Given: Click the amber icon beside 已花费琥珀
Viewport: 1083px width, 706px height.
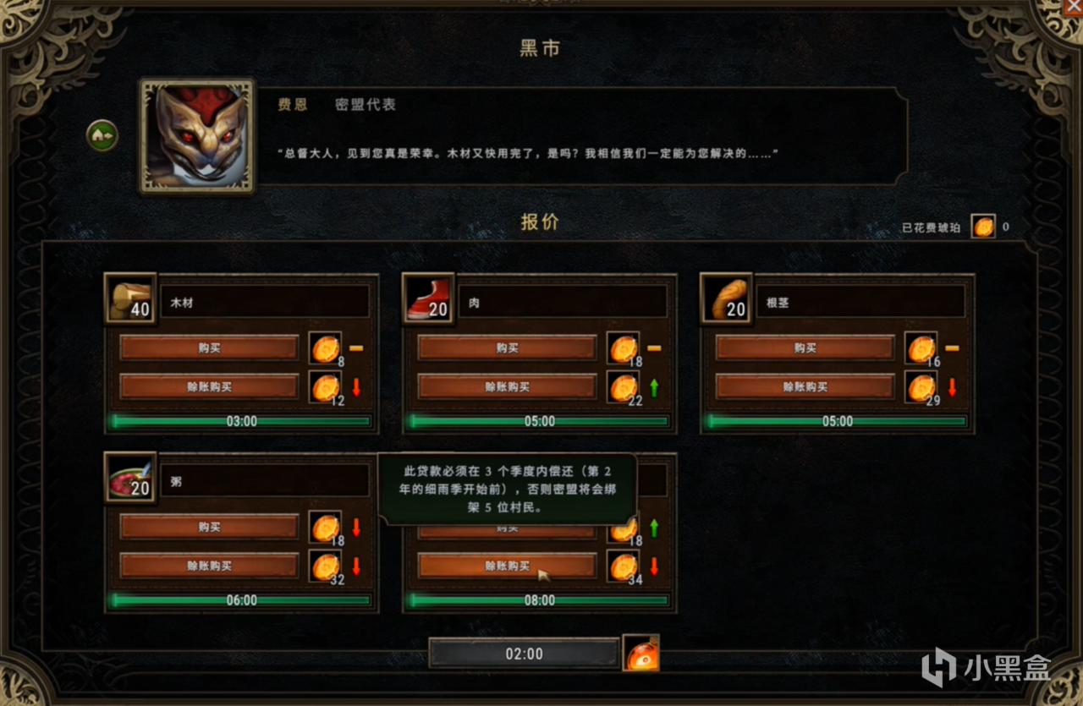Looking at the screenshot, I should (982, 227).
